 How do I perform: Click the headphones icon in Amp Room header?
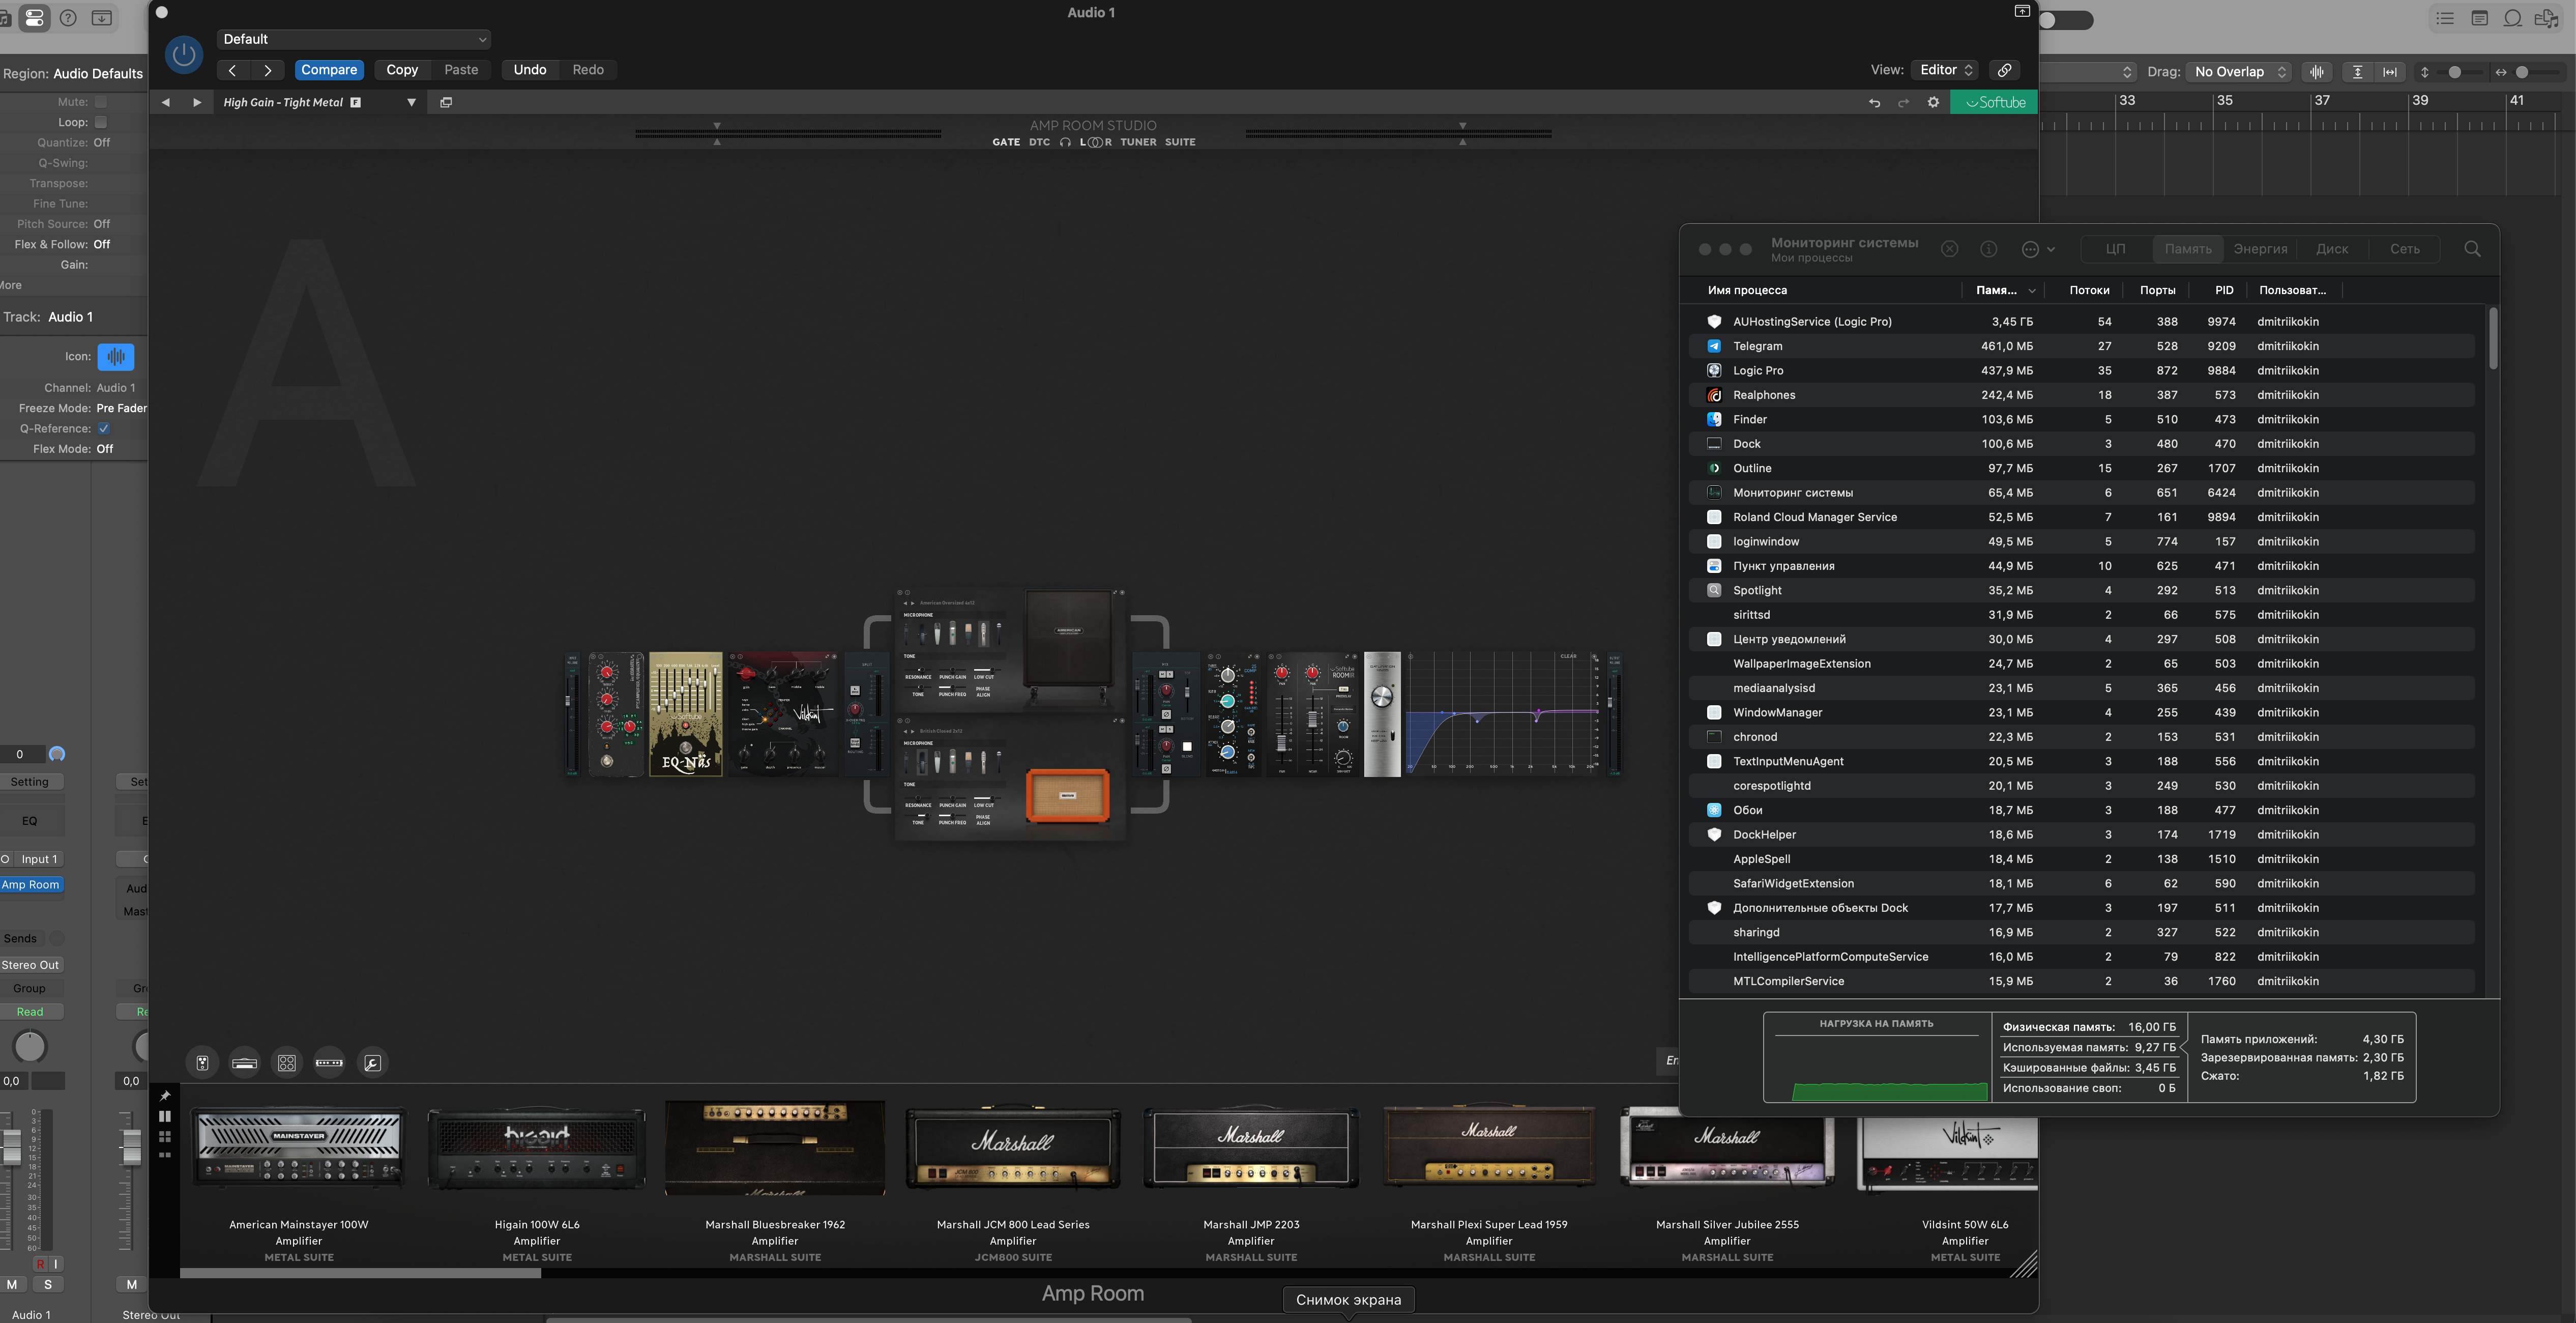(1065, 142)
